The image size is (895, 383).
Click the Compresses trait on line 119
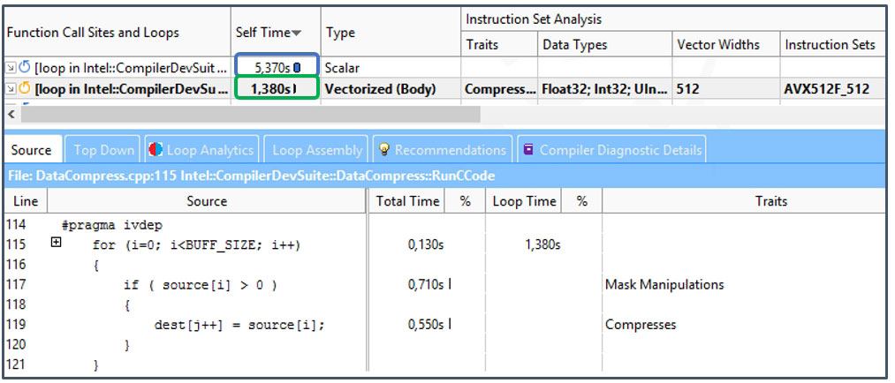pos(641,325)
